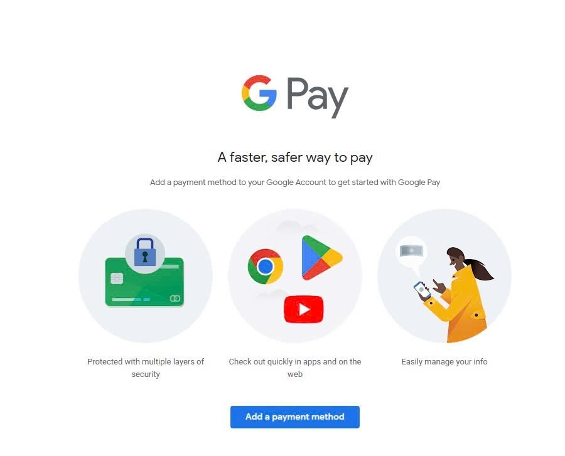Click the smartphone held by the woman
This screenshot has height=456, width=565.
point(422,290)
